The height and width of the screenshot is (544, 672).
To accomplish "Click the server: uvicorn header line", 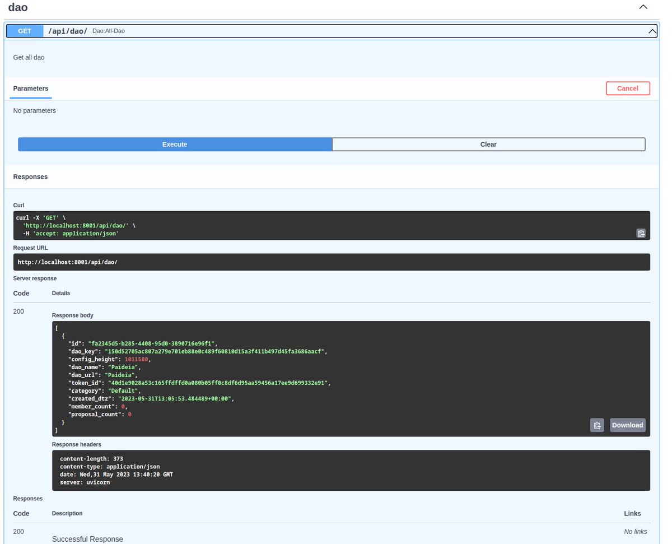I will (x=85, y=482).
